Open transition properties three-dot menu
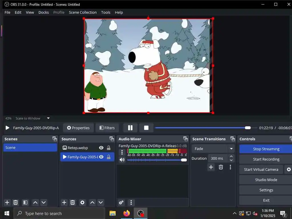292x219 pixels. 230,167
